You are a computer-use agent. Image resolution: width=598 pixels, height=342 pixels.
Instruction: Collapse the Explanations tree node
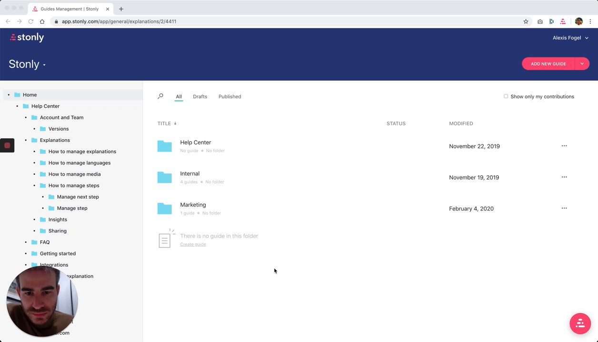click(x=26, y=140)
